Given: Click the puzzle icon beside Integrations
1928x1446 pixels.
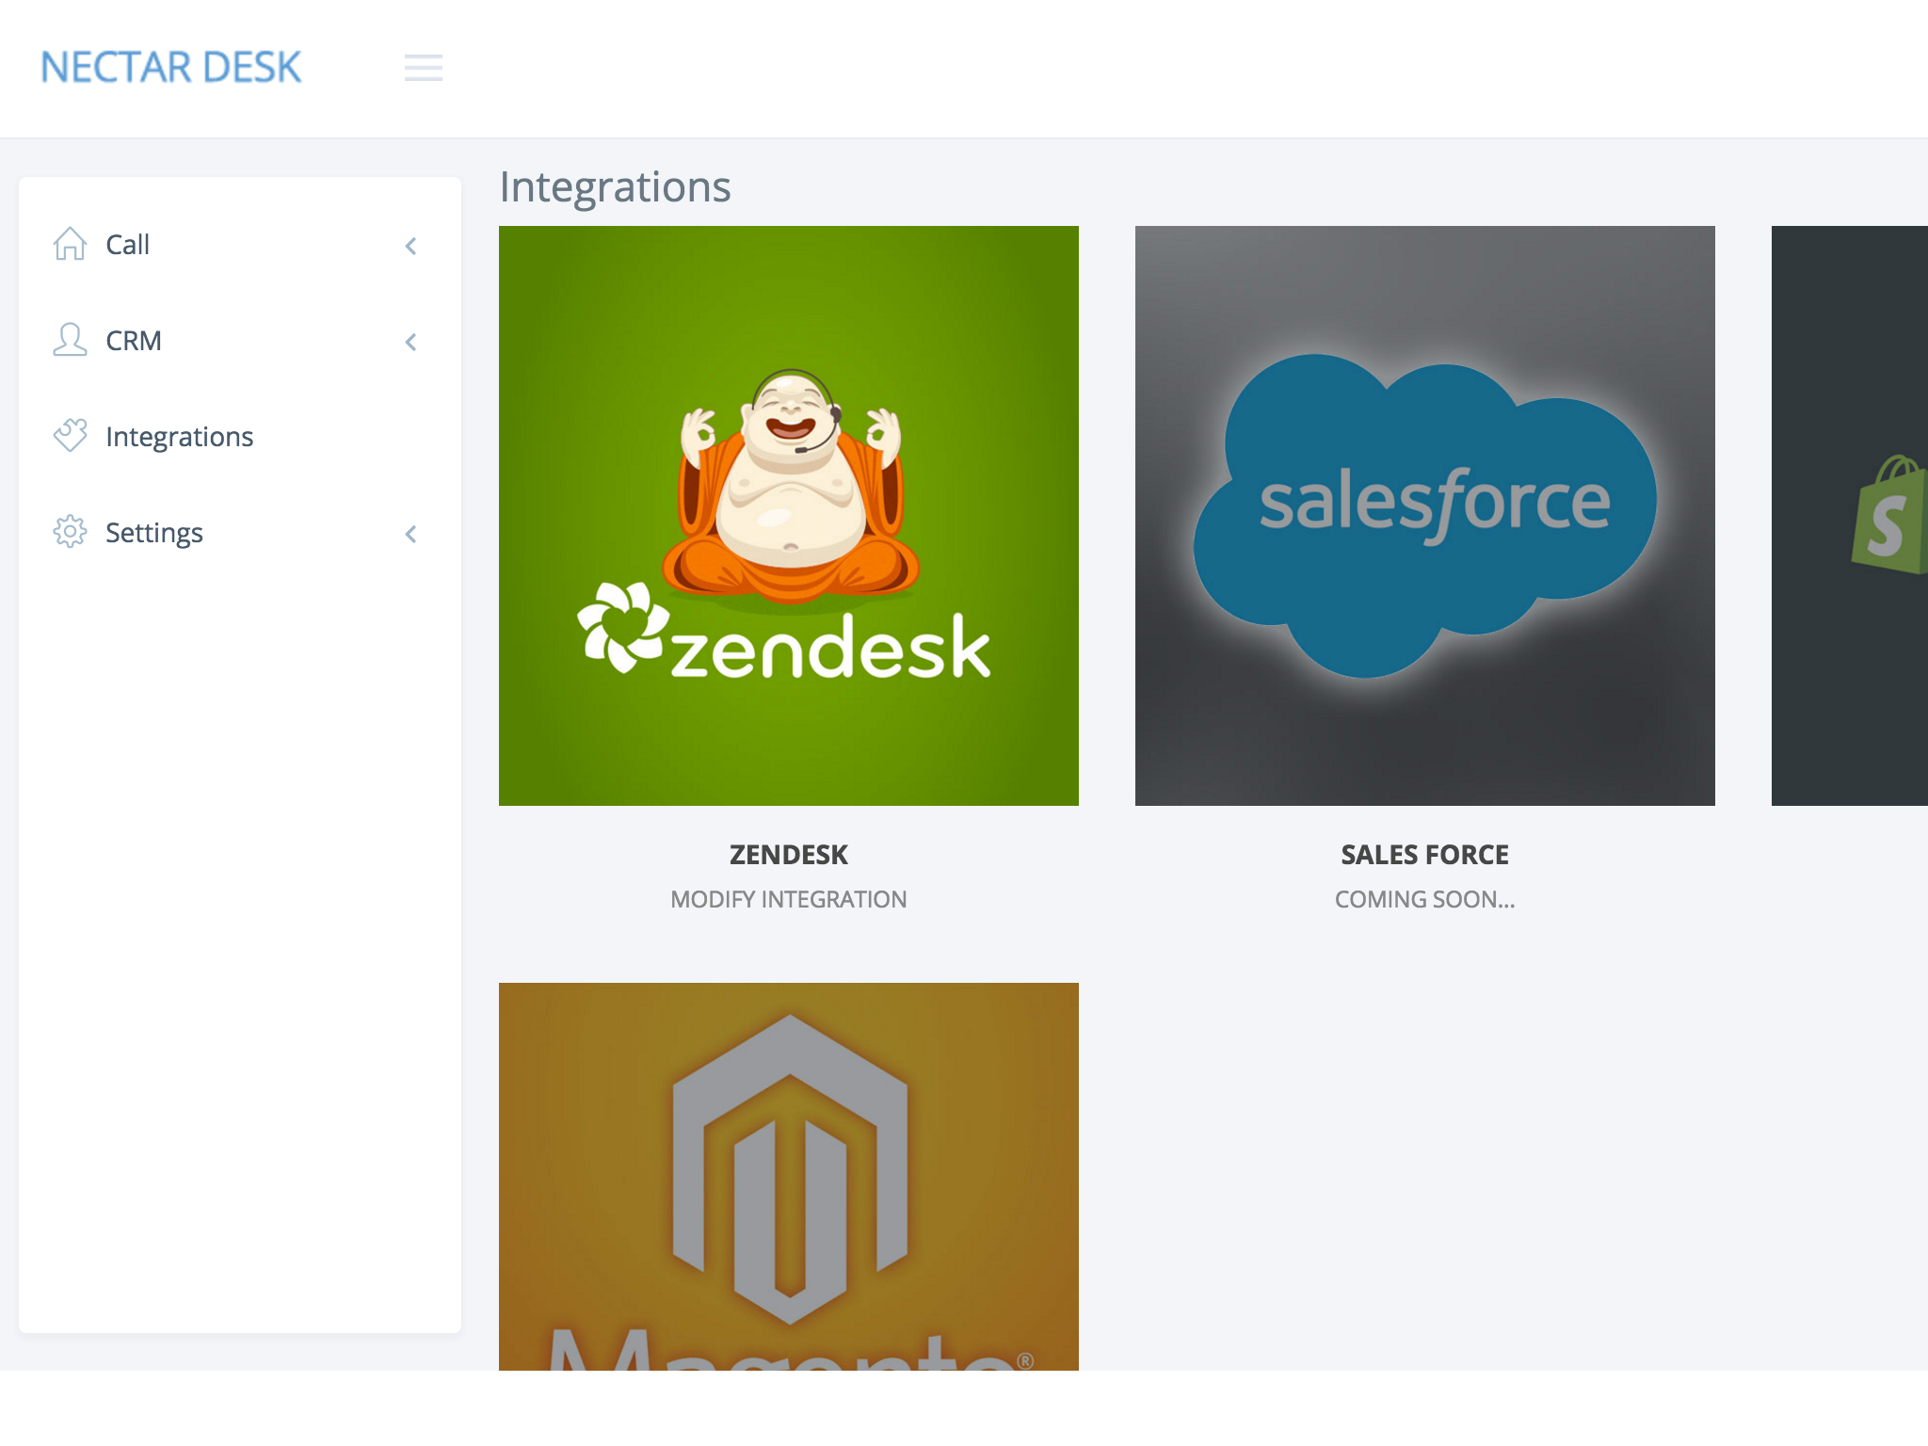Looking at the screenshot, I should click(x=70, y=435).
